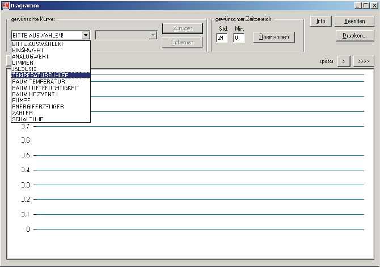The width and height of the screenshot is (380, 267).
Task: Click 'Beenden' to exit the diagram
Action: coord(354,22)
